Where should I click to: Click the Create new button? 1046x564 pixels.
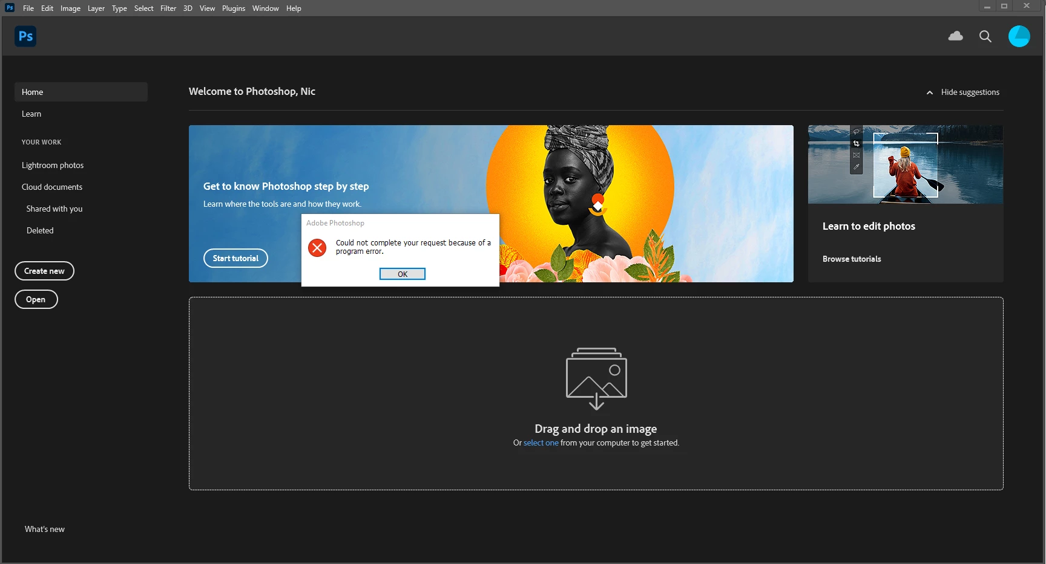tap(44, 271)
